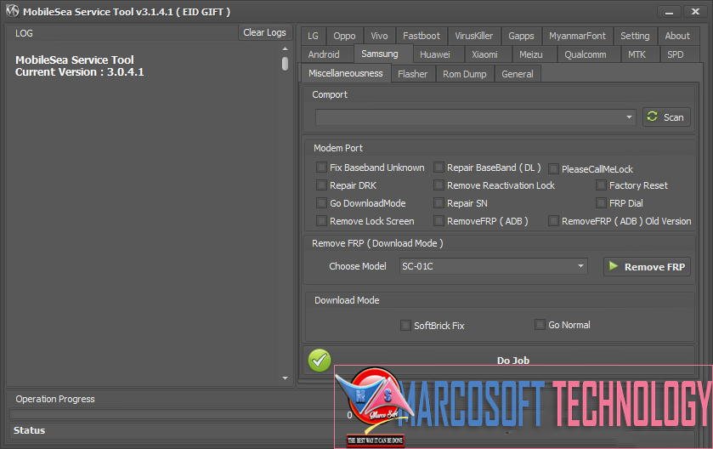Enable Go DownloadMode checkbox
The height and width of the screenshot is (449, 713).
click(x=321, y=203)
